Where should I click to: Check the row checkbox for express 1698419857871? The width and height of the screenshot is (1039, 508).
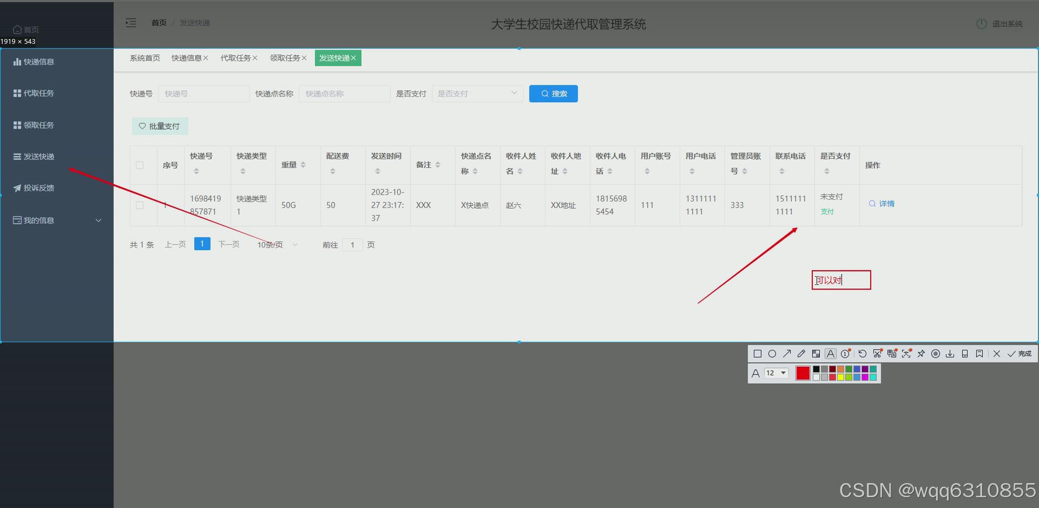pyautogui.click(x=140, y=205)
